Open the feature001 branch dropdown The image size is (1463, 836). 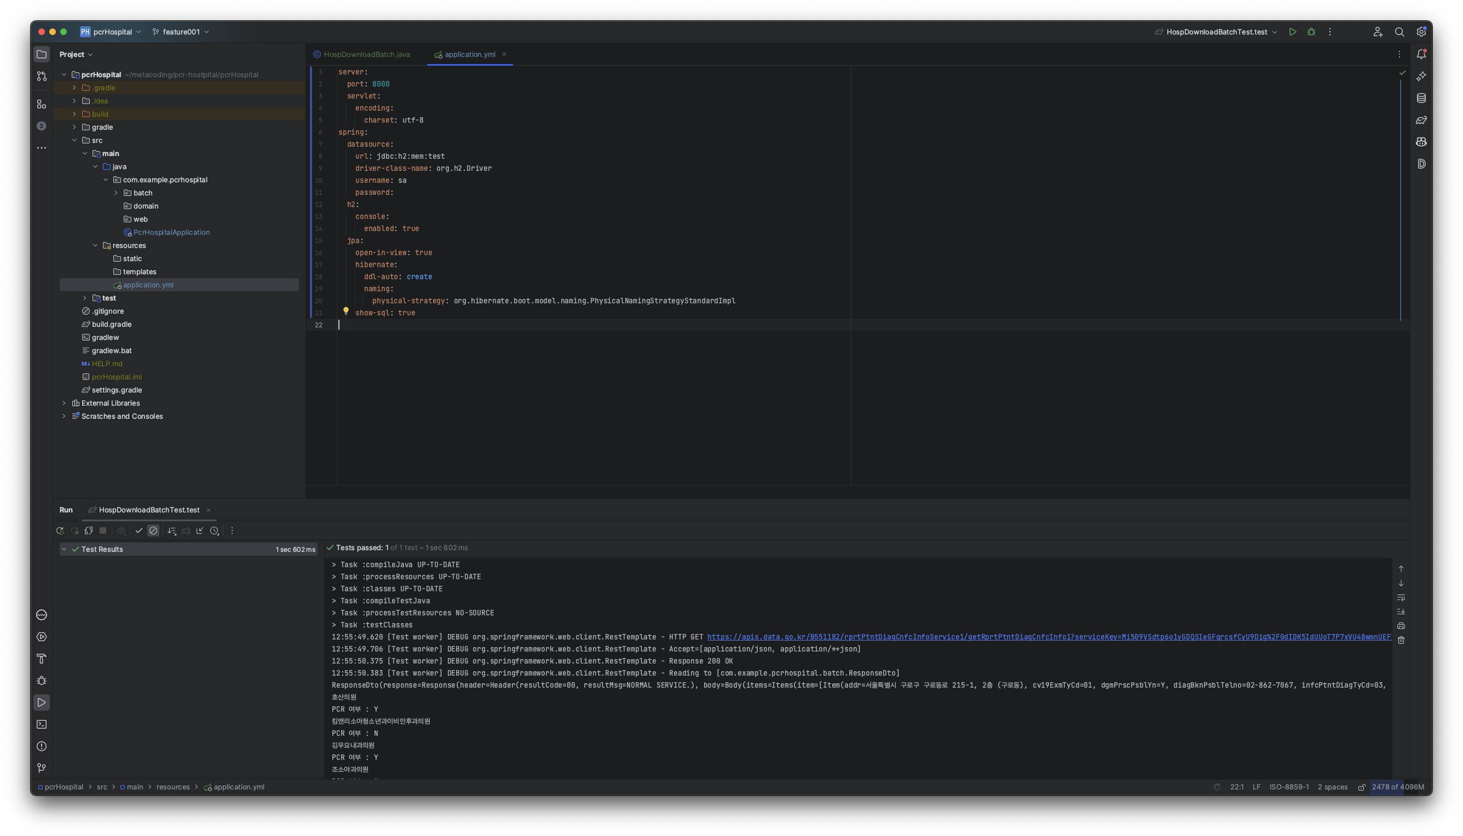(x=181, y=32)
